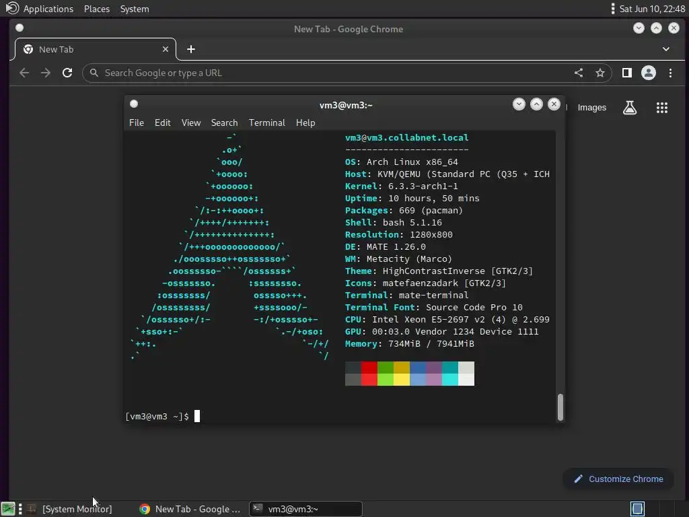Click the DE: MATE 1.26.0 line
The height and width of the screenshot is (517, 689).
pyautogui.click(x=386, y=246)
